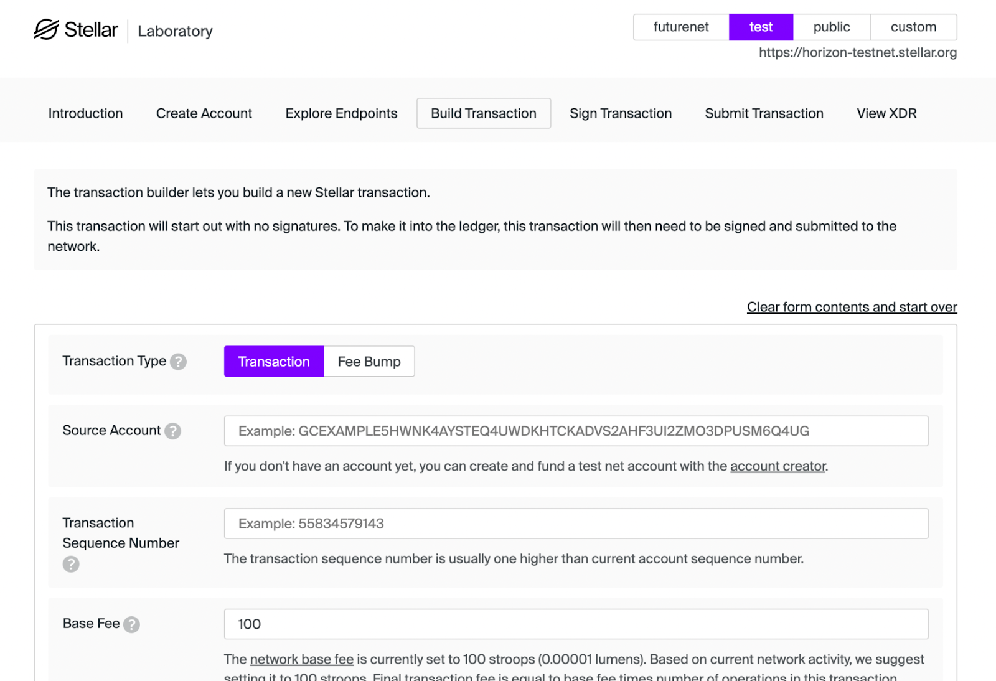Switch network to futurenet
996x681 pixels.
681,27
